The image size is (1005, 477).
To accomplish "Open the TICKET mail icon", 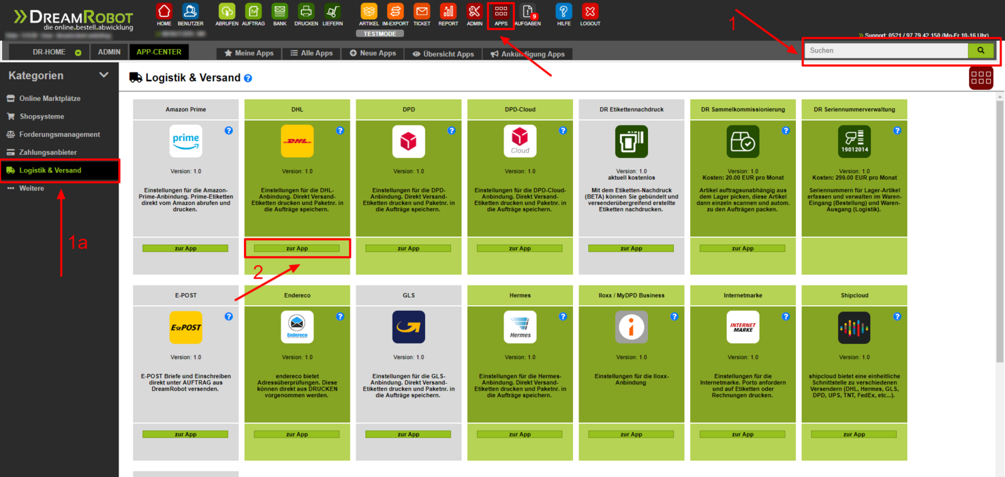I will [x=422, y=12].
